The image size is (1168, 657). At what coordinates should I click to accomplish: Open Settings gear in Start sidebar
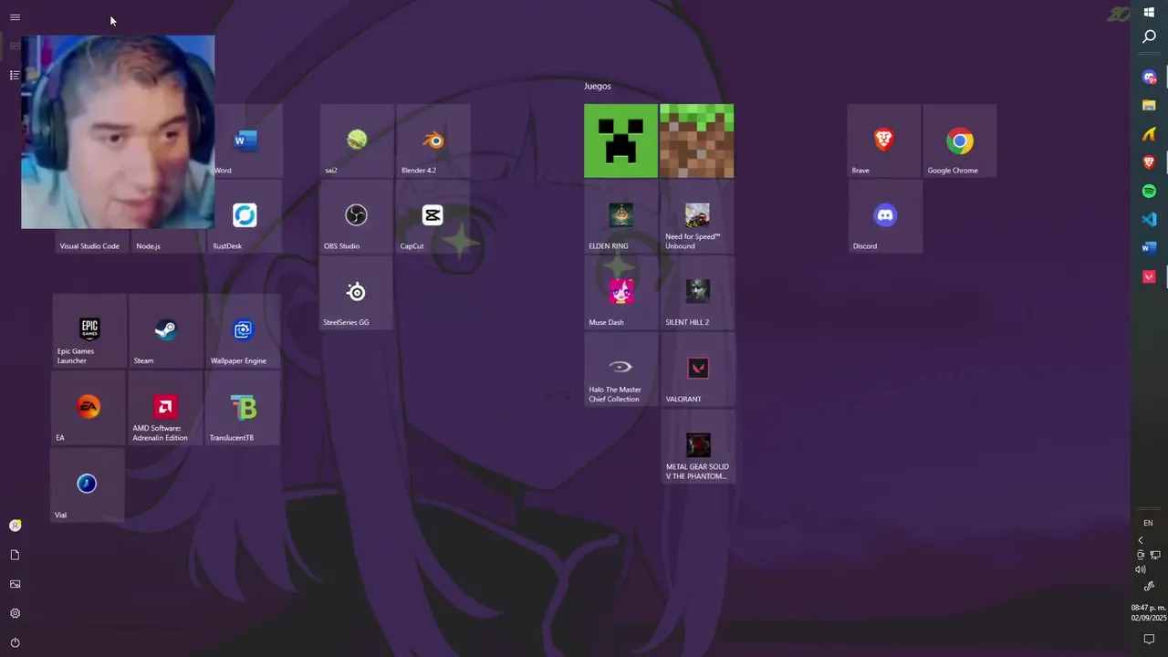(15, 613)
